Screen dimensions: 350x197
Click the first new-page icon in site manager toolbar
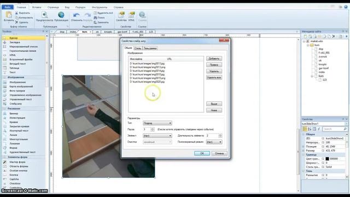click(305, 37)
